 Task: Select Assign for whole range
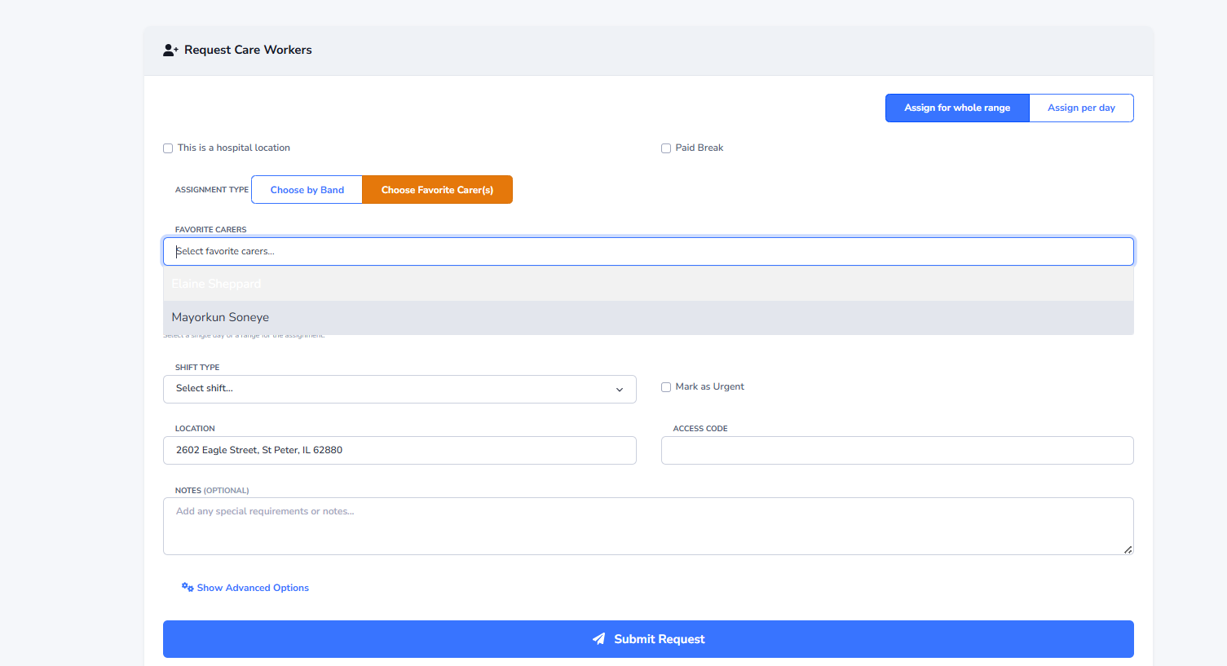click(x=957, y=108)
